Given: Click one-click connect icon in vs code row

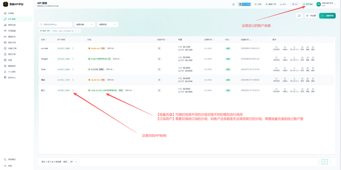Looking at the screenshot, I should (x=285, y=48).
